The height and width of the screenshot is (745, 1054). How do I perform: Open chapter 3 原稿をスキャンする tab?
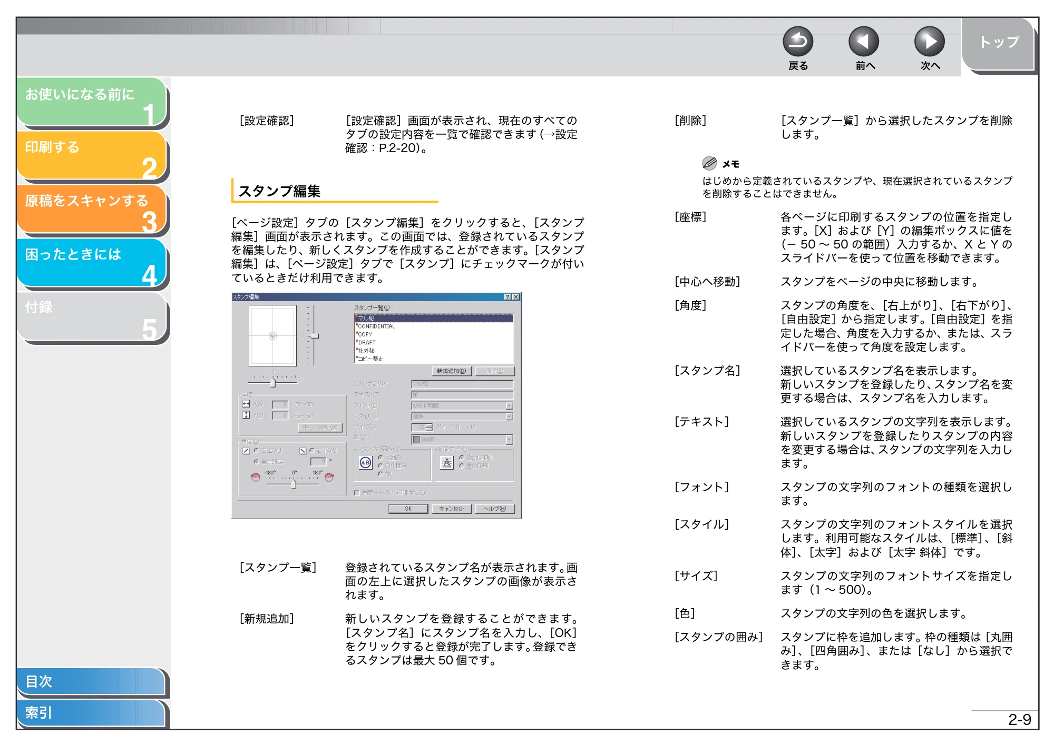[92, 209]
